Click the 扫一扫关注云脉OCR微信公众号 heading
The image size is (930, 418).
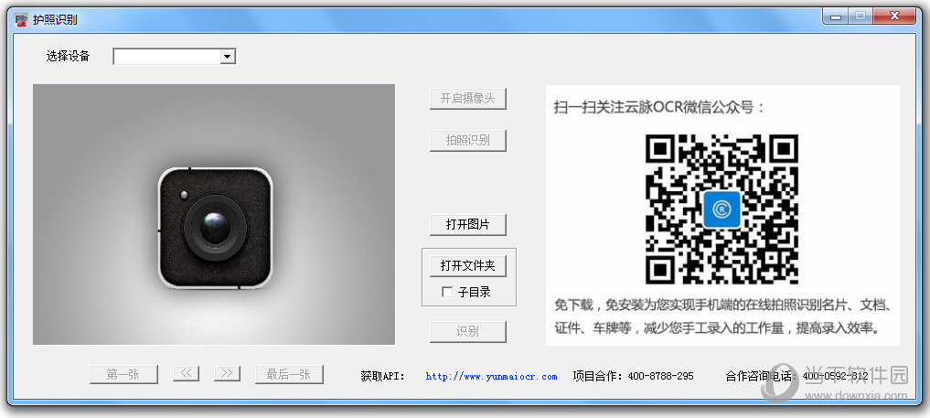659,107
